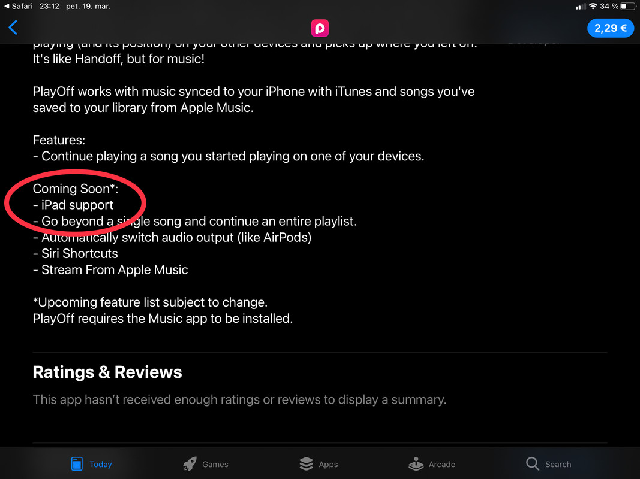Image resolution: width=640 pixels, height=479 pixels.
Task: Open the Apps stacked layers icon
Action: coord(306,464)
